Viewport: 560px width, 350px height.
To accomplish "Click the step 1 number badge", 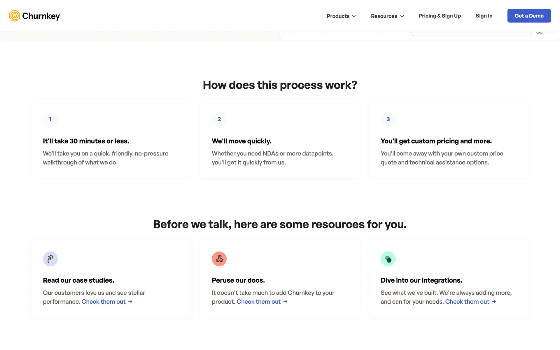I will 50,119.
